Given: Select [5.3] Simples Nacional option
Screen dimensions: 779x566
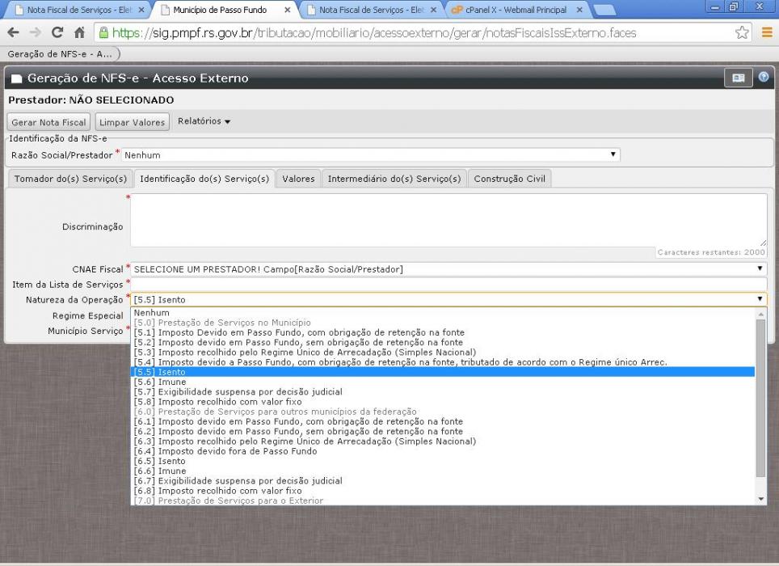Looking at the screenshot, I should pos(443,353).
